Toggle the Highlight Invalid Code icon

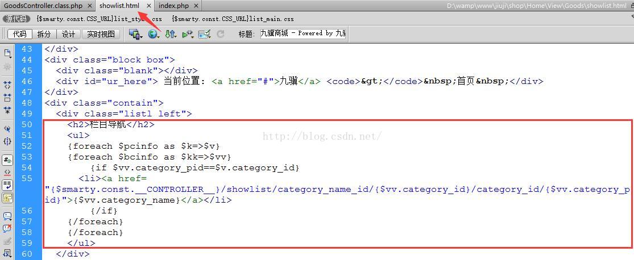click(7, 173)
